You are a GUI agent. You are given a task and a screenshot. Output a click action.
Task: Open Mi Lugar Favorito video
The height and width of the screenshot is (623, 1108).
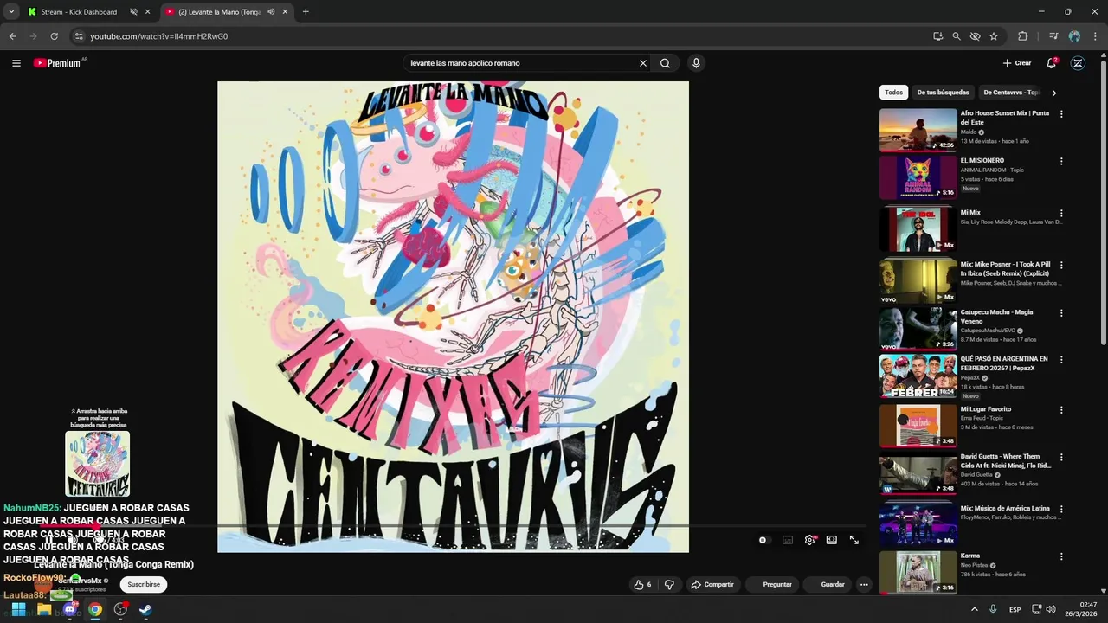(x=918, y=425)
